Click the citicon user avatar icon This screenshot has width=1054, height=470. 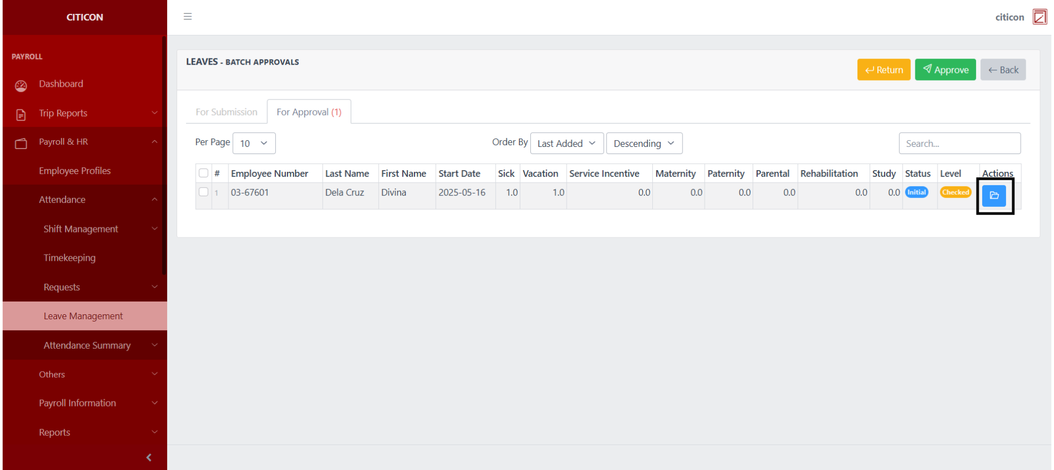click(1039, 17)
